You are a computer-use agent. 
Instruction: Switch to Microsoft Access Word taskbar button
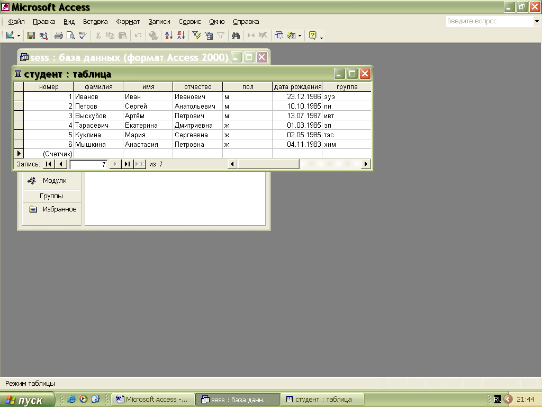[x=152, y=400]
